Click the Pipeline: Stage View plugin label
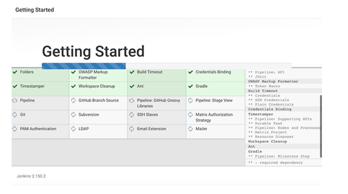This screenshot has height=194, width=348. 214,101
